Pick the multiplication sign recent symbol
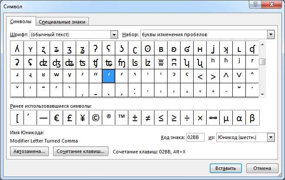285x180 pixels. tap(200, 118)
